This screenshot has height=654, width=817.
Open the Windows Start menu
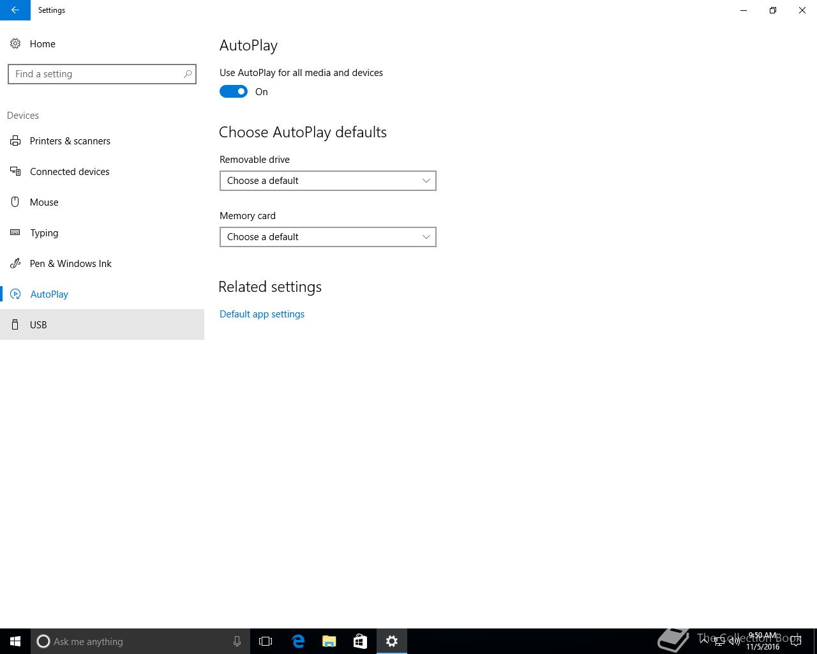[x=15, y=641]
